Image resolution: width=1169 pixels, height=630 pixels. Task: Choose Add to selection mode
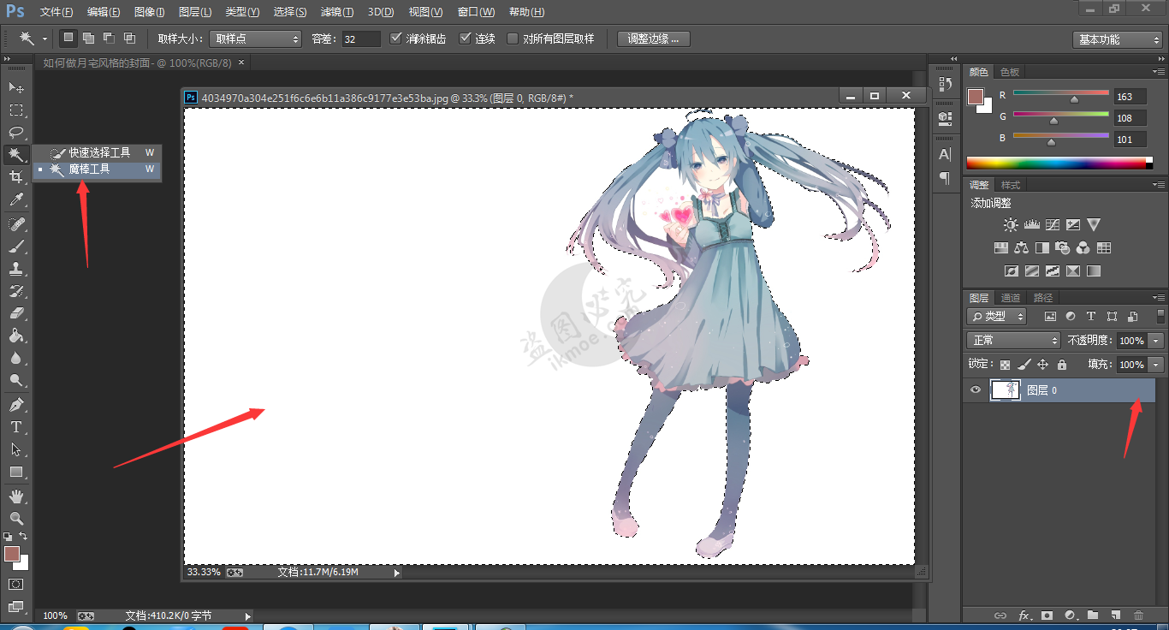pyautogui.click(x=88, y=39)
